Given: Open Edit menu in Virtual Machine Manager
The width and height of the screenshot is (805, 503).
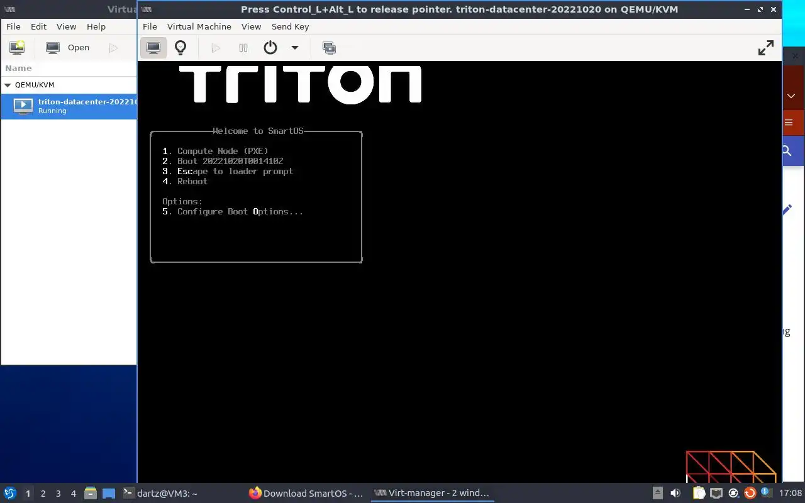Looking at the screenshot, I should coord(38,26).
